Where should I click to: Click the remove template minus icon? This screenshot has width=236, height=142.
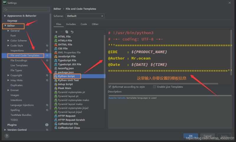tap(61, 32)
